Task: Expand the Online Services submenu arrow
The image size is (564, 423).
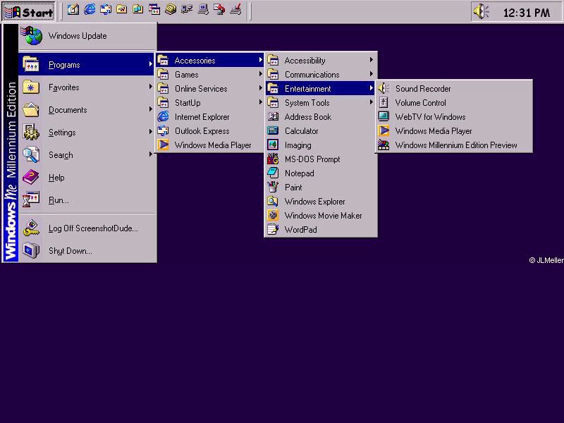Action: point(260,88)
